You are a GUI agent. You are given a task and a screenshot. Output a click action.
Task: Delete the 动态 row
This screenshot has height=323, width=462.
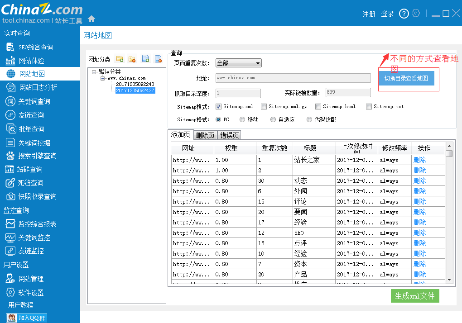tap(419, 180)
